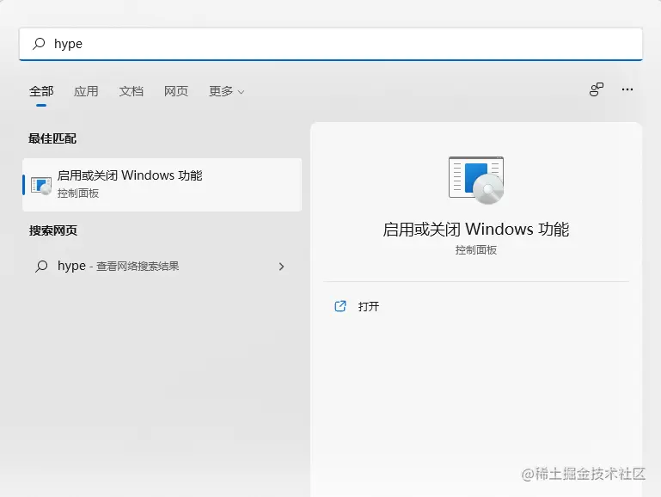Click the 搜索网页 heading
The height and width of the screenshot is (497, 661).
[53, 230]
